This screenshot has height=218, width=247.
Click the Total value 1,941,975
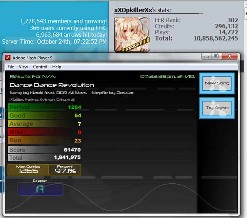[67, 157]
